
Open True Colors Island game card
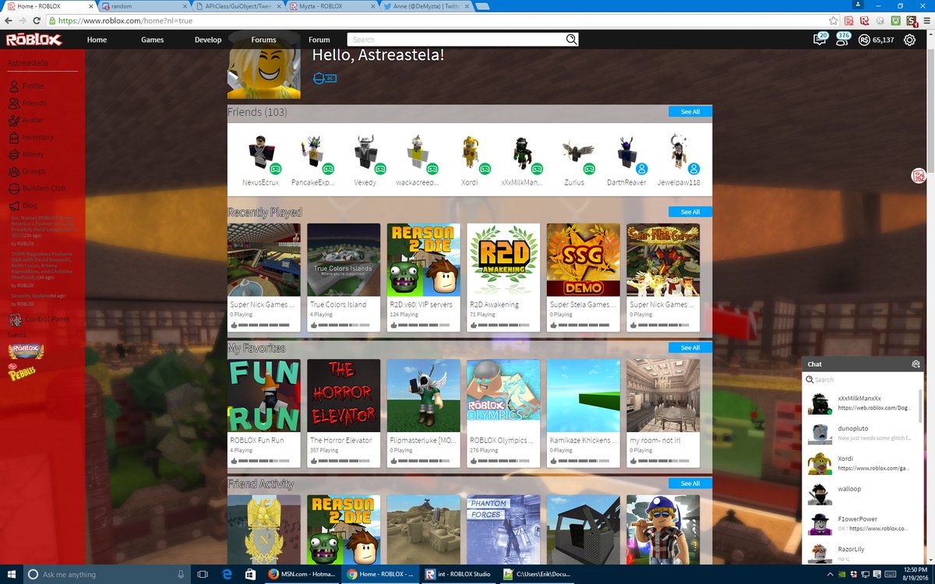[x=344, y=277]
